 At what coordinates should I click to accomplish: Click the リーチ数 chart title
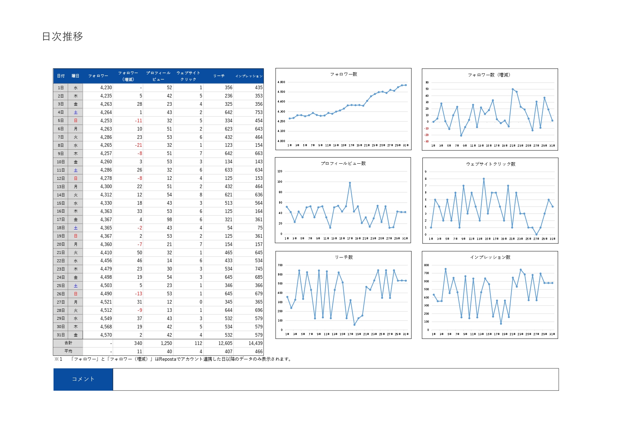click(344, 257)
